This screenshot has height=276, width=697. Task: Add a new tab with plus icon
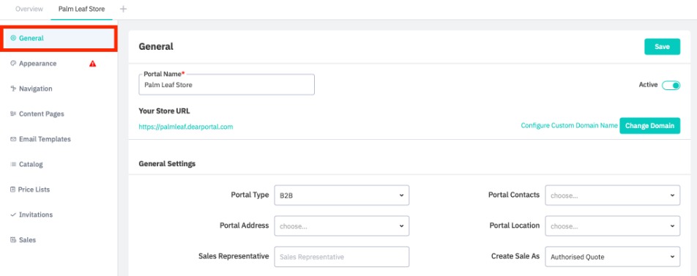pyautogui.click(x=123, y=9)
